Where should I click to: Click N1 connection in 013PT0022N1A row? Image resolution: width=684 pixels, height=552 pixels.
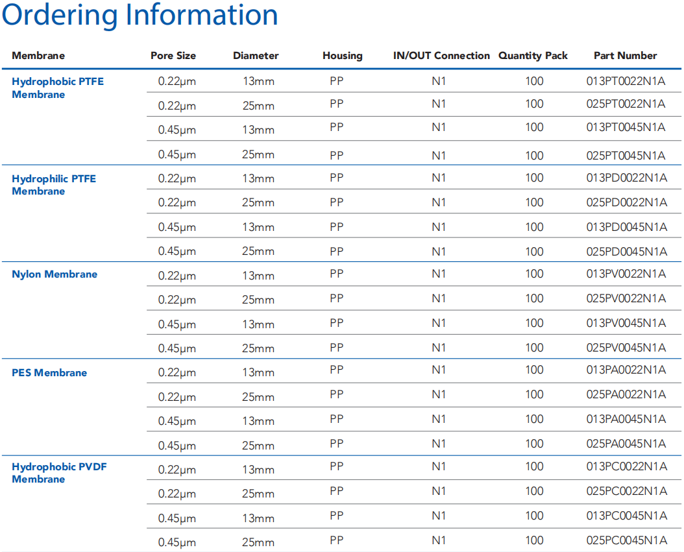coord(439,81)
